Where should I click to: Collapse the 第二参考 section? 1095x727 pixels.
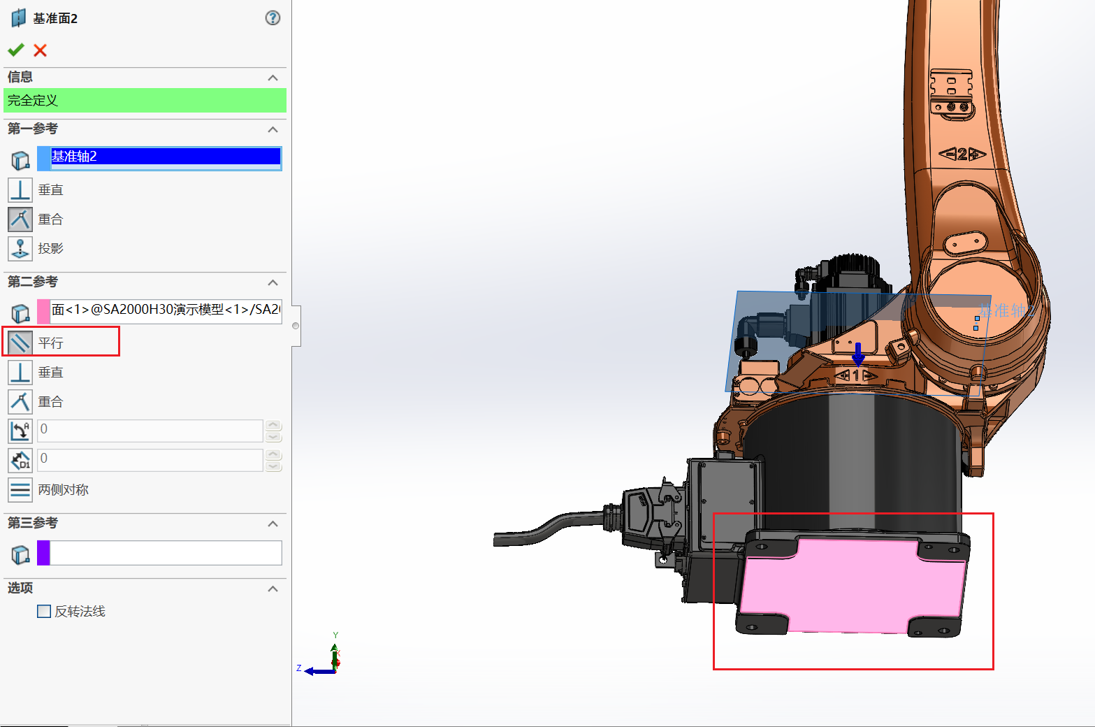click(273, 282)
